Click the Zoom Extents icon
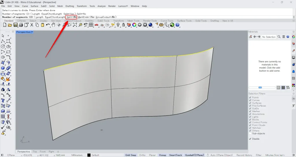The image size is (296, 157). (x=75, y=25)
